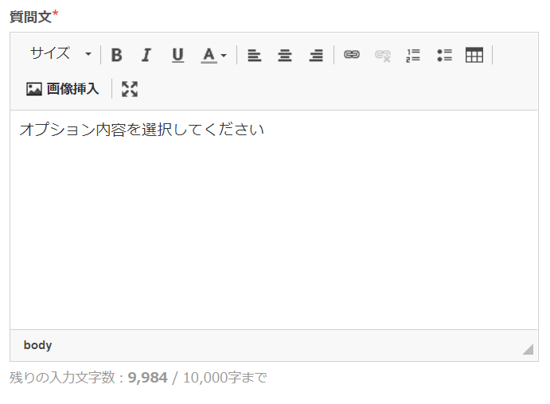The image size is (550, 404).
Task: Open the text color picker dropdown
Action: tap(213, 55)
